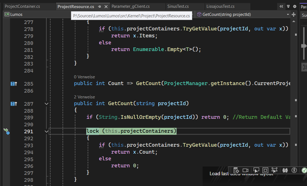Click the video camera icon in debug toolbar

pos(246,170)
